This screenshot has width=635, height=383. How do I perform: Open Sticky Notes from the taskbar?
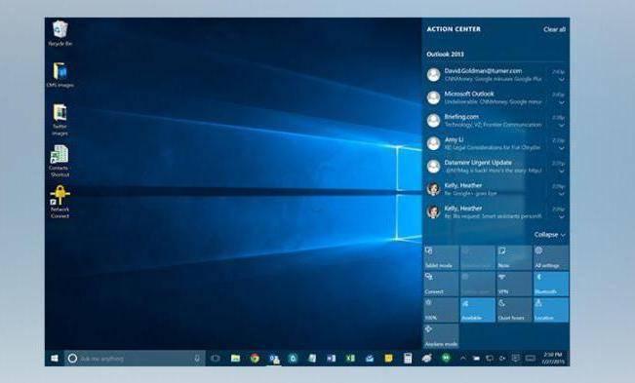point(388,359)
